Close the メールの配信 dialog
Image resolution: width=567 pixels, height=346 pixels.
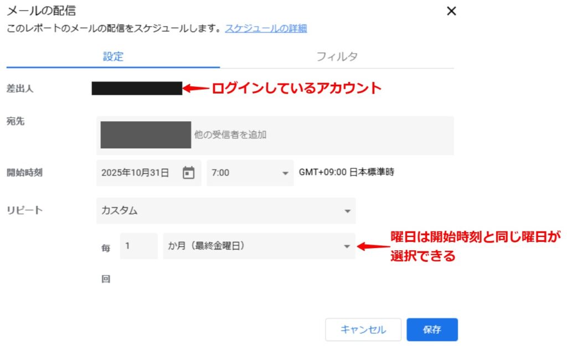(x=451, y=11)
